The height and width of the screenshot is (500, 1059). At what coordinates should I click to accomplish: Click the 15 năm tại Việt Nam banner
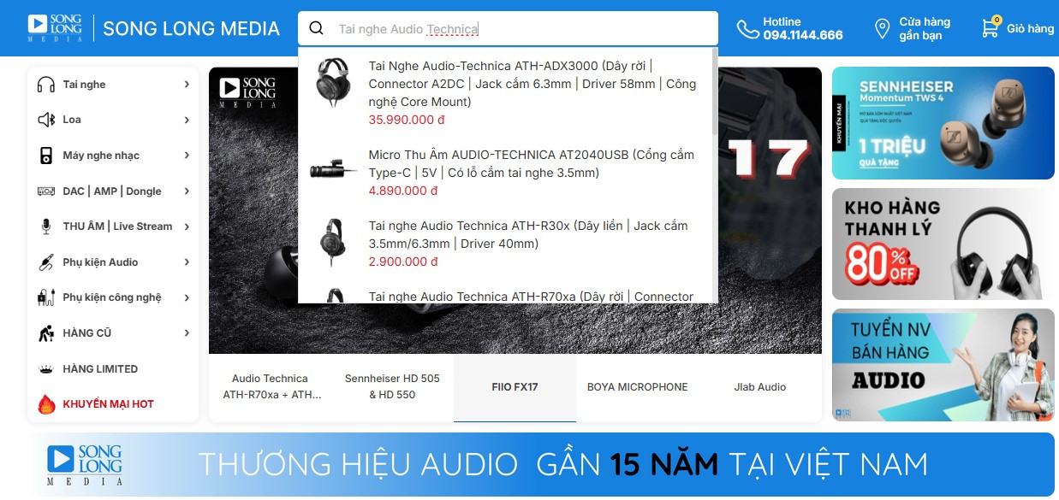coord(541,464)
